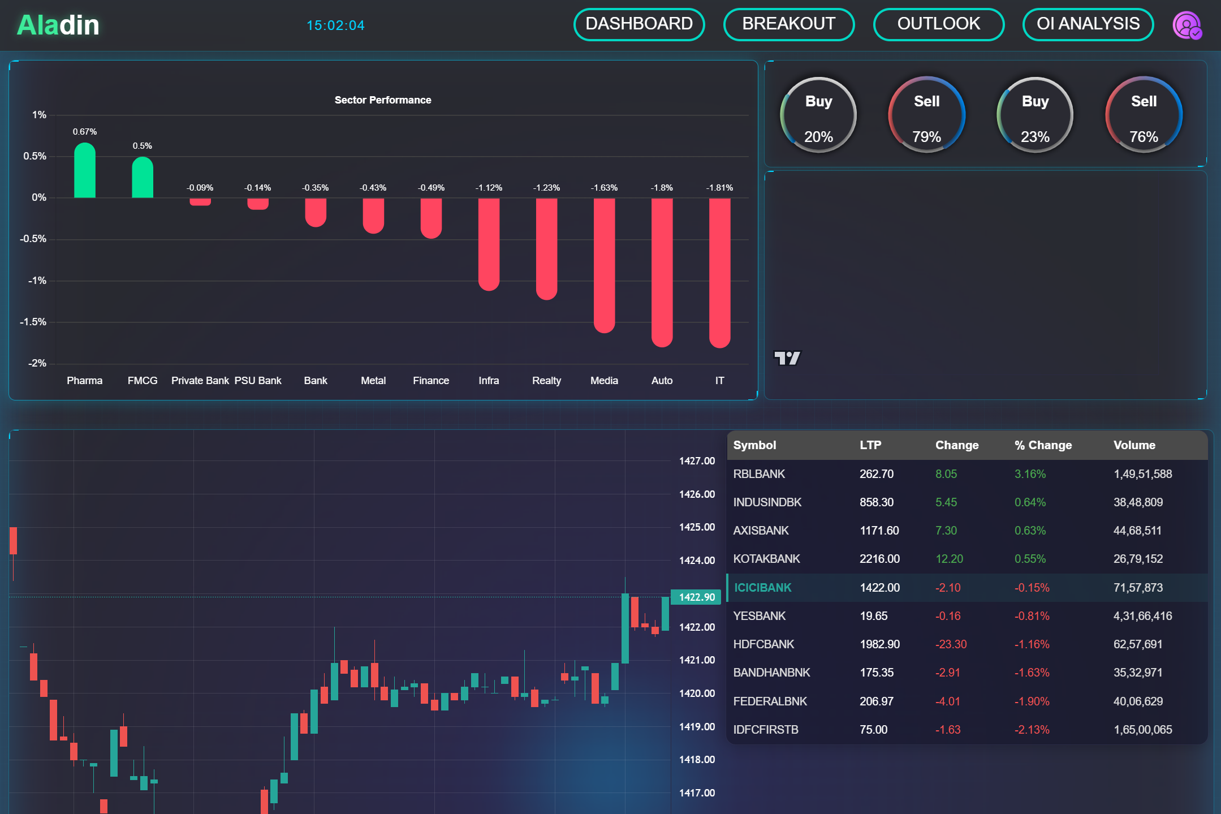Open the user profile avatar icon

coord(1187,25)
